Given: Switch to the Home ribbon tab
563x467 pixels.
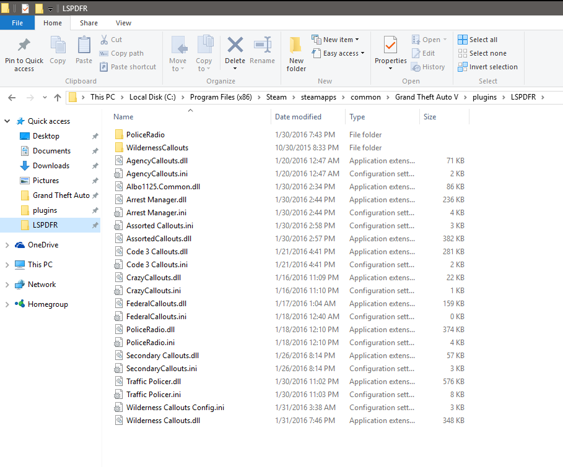Looking at the screenshot, I should 53,23.
